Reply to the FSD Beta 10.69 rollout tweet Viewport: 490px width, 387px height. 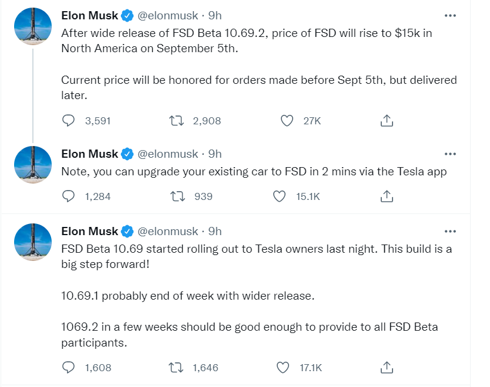[x=69, y=368]
